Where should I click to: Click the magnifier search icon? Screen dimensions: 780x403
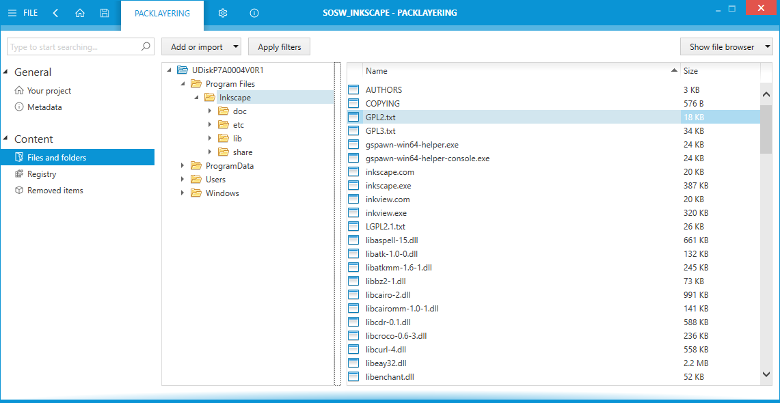click(x=145, y=46)
